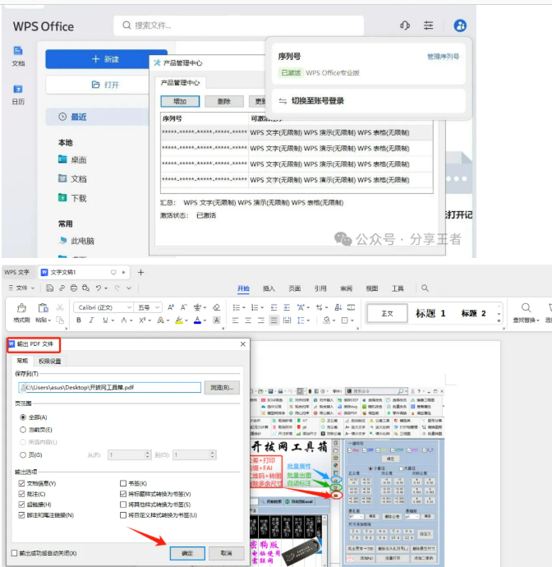The image size is (552, 567).
Task: Expand the 文件 menu dropdown
Action: tap(24, 288)
